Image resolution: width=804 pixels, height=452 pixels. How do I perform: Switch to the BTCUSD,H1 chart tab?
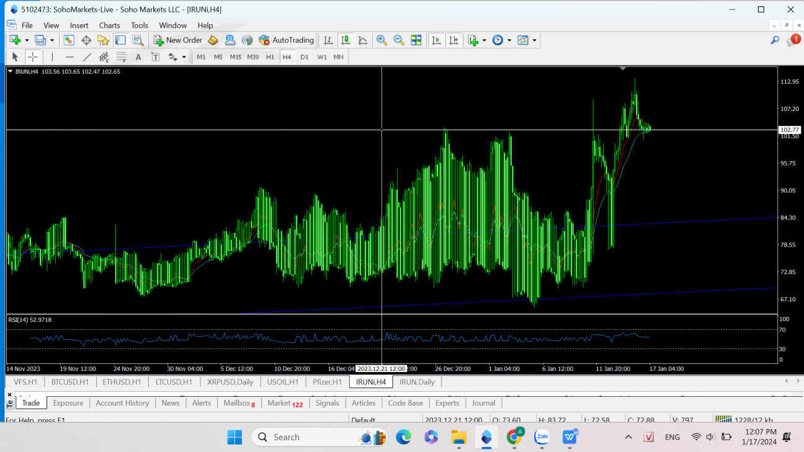(x=69, y=382)
